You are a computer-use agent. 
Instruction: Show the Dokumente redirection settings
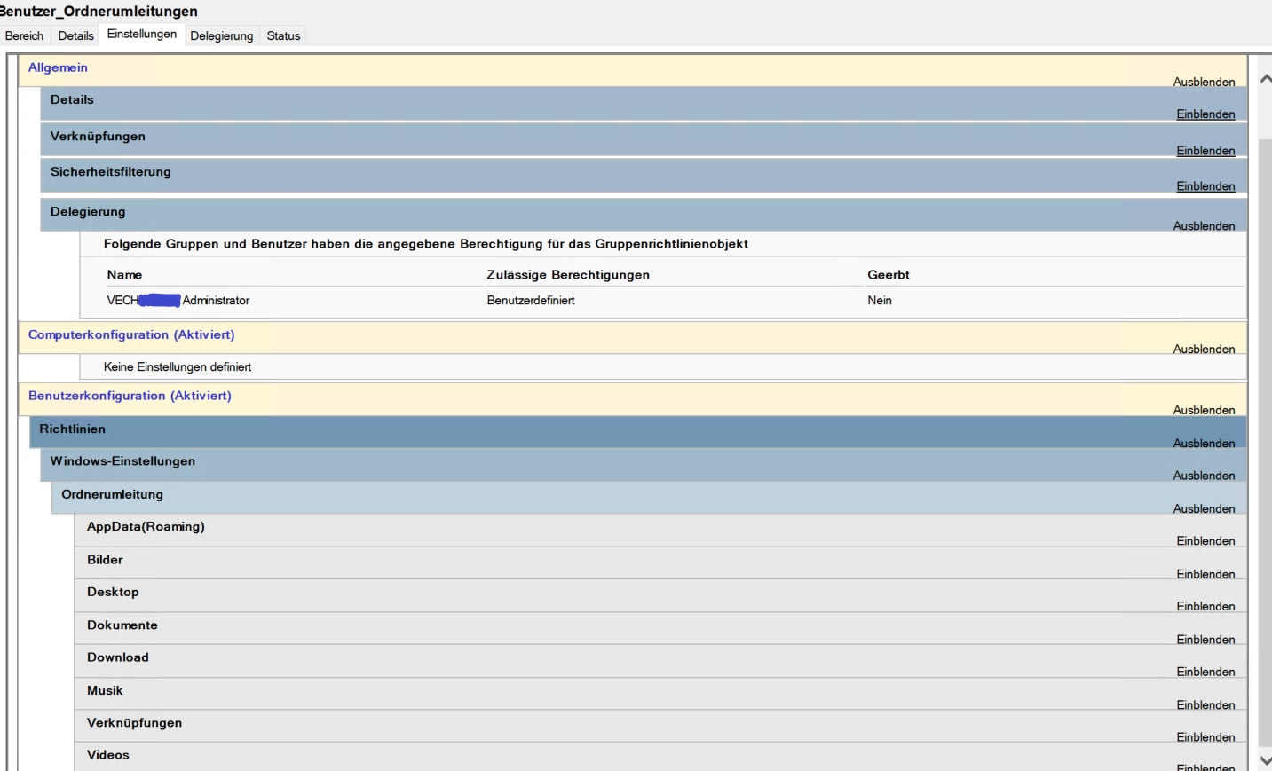click(x=1205, y=639)
